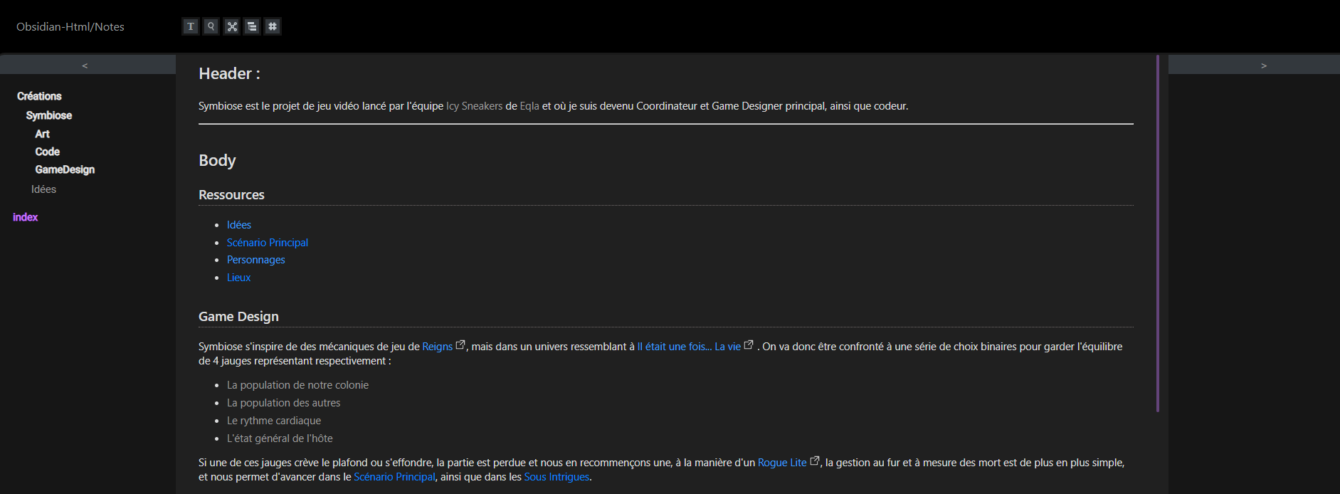Click external icon after 'La vie' link
This screenshot has height=494, width=1340.
749,345
